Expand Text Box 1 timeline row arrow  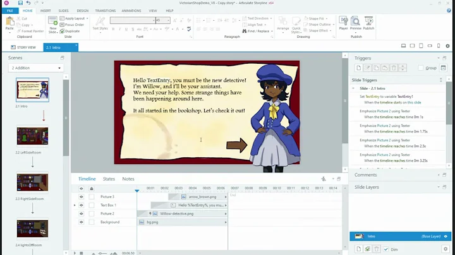click(x=75, y=205)
